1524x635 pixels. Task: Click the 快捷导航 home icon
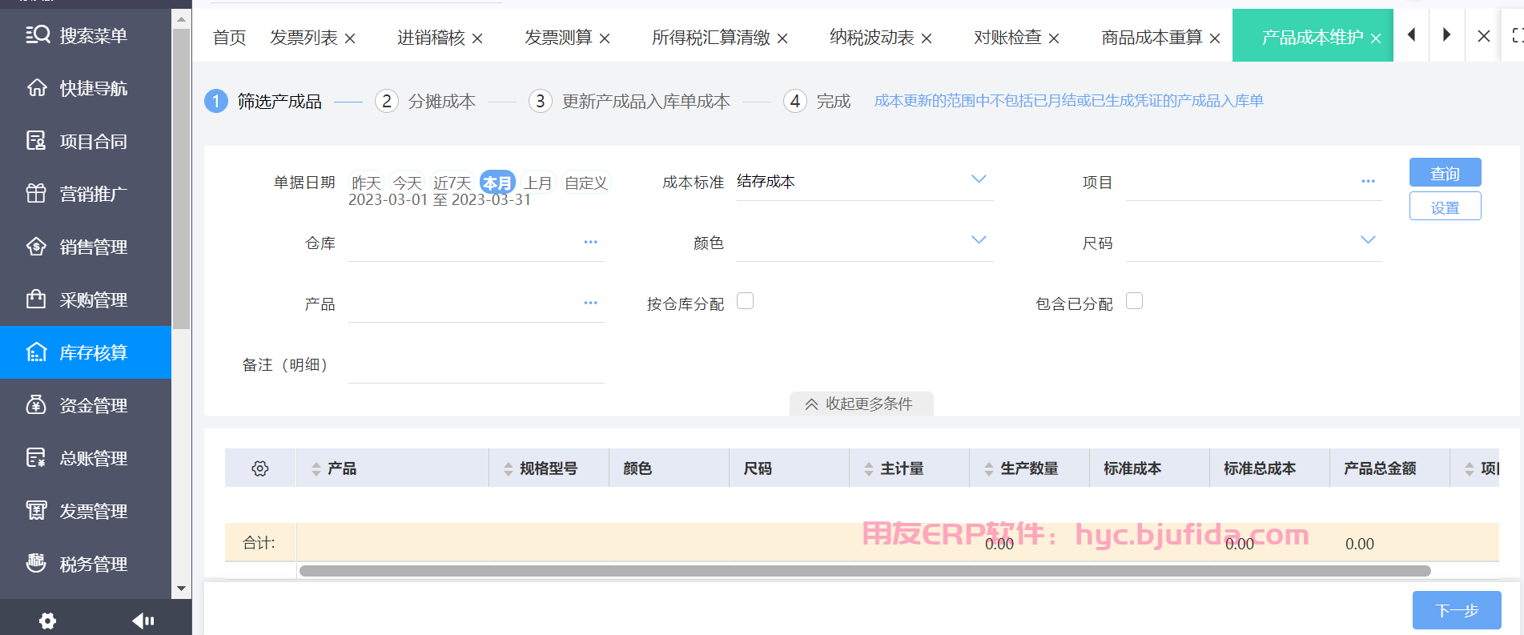click(x=37, y=87)
